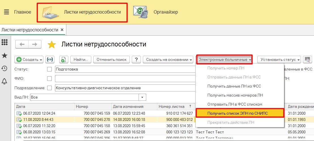314x141 pixels.
Task: Enable the ФИО filter checkbox
Action: [x=50, y=78]
